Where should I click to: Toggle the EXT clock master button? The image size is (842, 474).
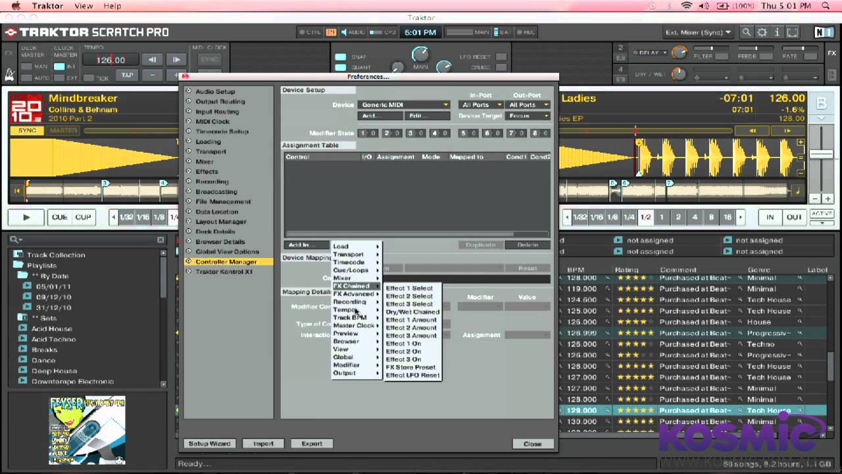click(59, 78)
